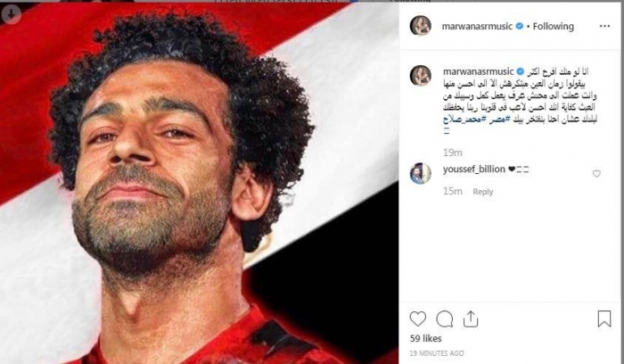Viewport: 624px width, 364px height.
Task: Open marwanasrmusic profile picture in header
Action: pyautogui.click(x=421, y=26)
